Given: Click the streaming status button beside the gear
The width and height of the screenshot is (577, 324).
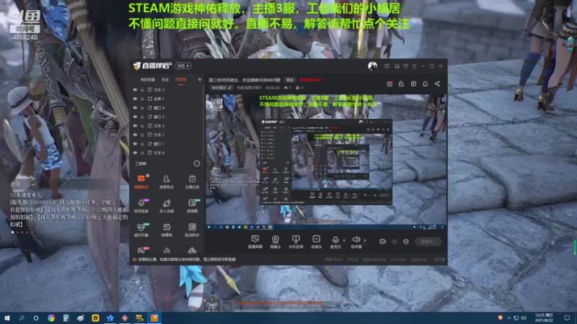Looking at the screenshot, I should click(x=428, y=241).
